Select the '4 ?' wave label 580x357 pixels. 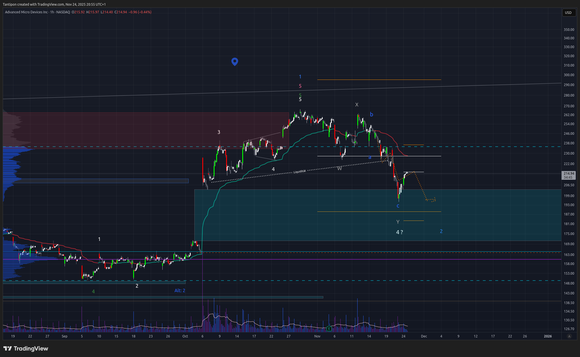pyautogui.click(x=400, y=232)
